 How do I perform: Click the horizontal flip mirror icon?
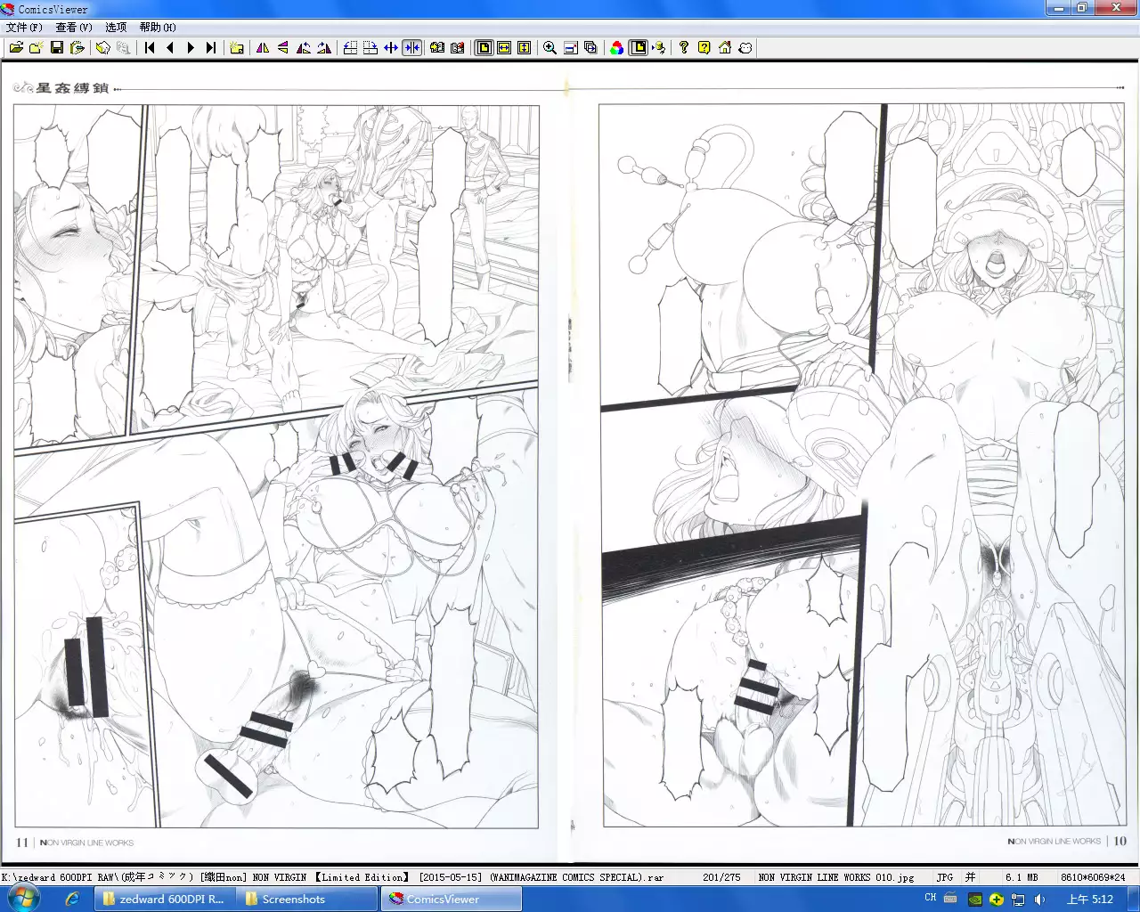coord(263,48)
